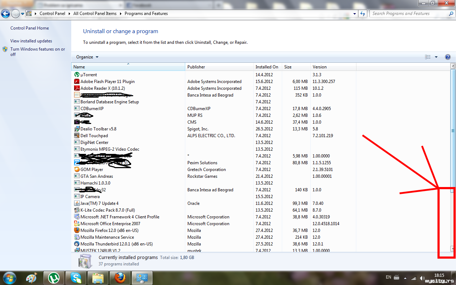The height and width of the screenshot is (285, 456).
Task: Open the address bar history dropdown
Action: tap(354, 14)
